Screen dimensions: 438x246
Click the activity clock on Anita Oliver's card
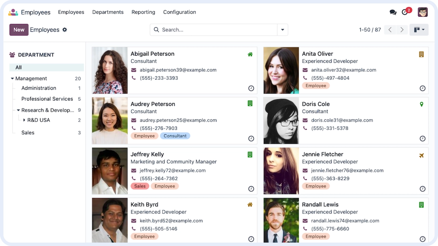[423, 88]
